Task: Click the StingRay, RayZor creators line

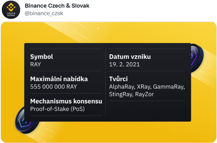Action: [131, 94]
